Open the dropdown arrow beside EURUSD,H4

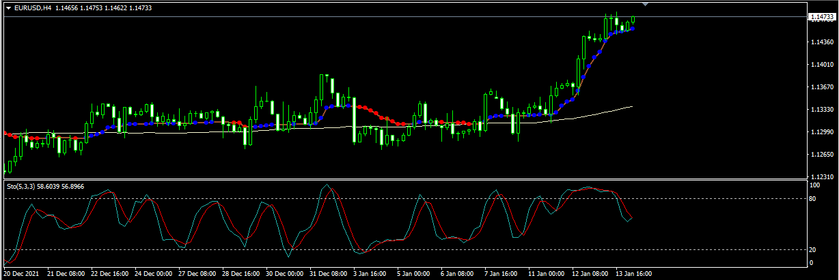[x=8, y=8]
